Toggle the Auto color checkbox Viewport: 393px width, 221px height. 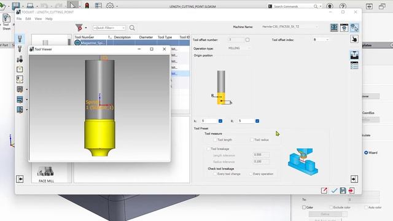pos(366,207)
